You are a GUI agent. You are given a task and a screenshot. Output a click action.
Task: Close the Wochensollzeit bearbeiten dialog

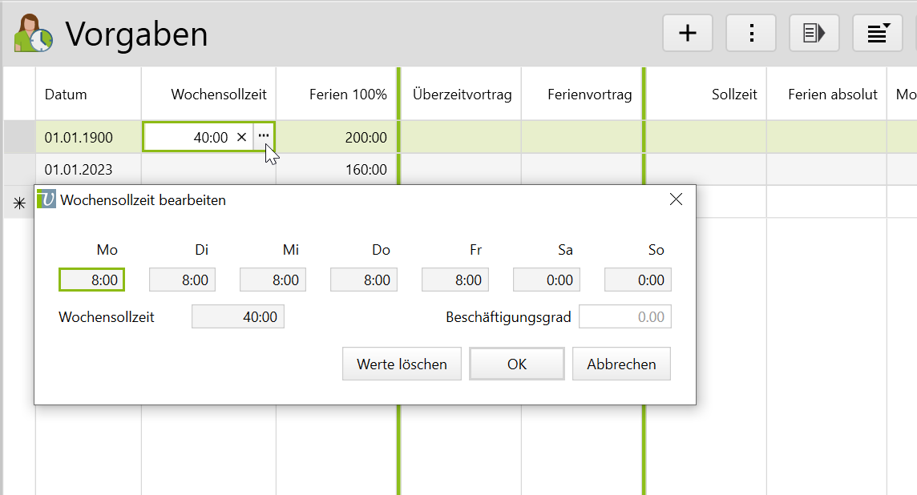tap(676, 199)
